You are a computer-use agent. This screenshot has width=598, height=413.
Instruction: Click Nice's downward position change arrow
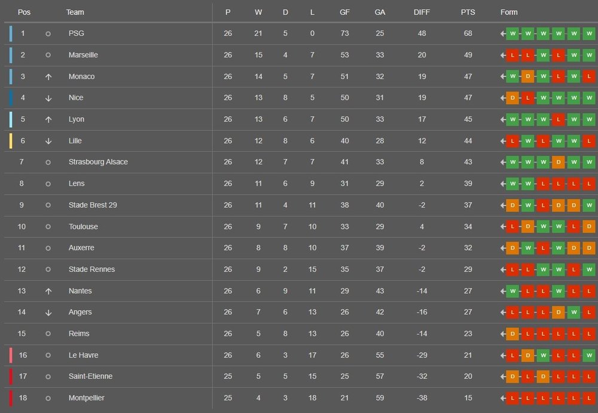(48, 98)
